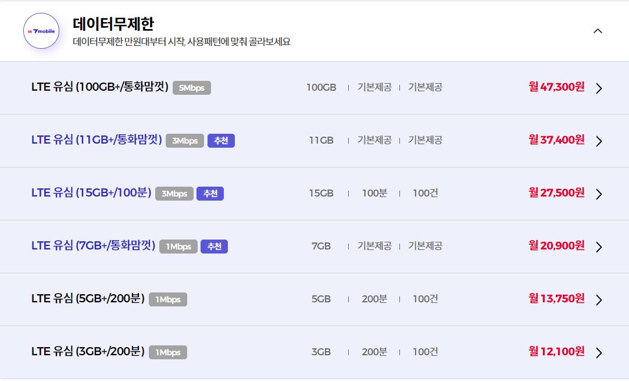The width and height of the screenshot is (629, 382).
Task: Click the 3Mbps badge on 11GB plan
Action: click(185, 141)
